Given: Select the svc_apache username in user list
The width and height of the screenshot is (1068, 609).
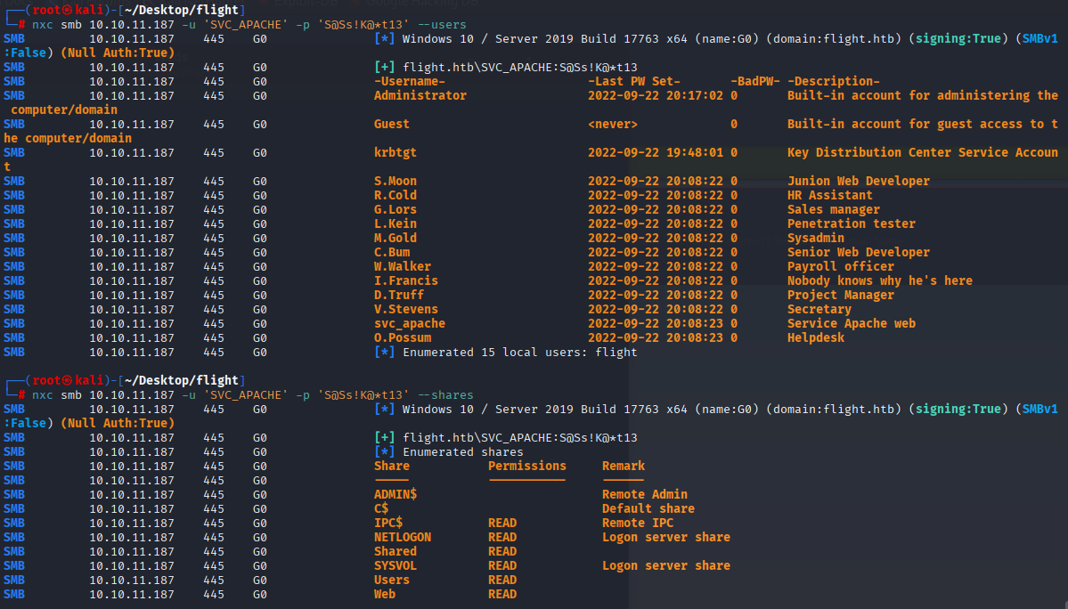Looking at the screenshot, I should click(x=410, y=325).
